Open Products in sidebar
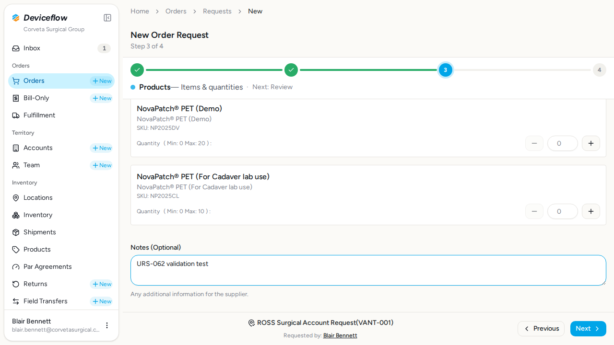This screenshot has width=614, height=345. coord(61,250)
